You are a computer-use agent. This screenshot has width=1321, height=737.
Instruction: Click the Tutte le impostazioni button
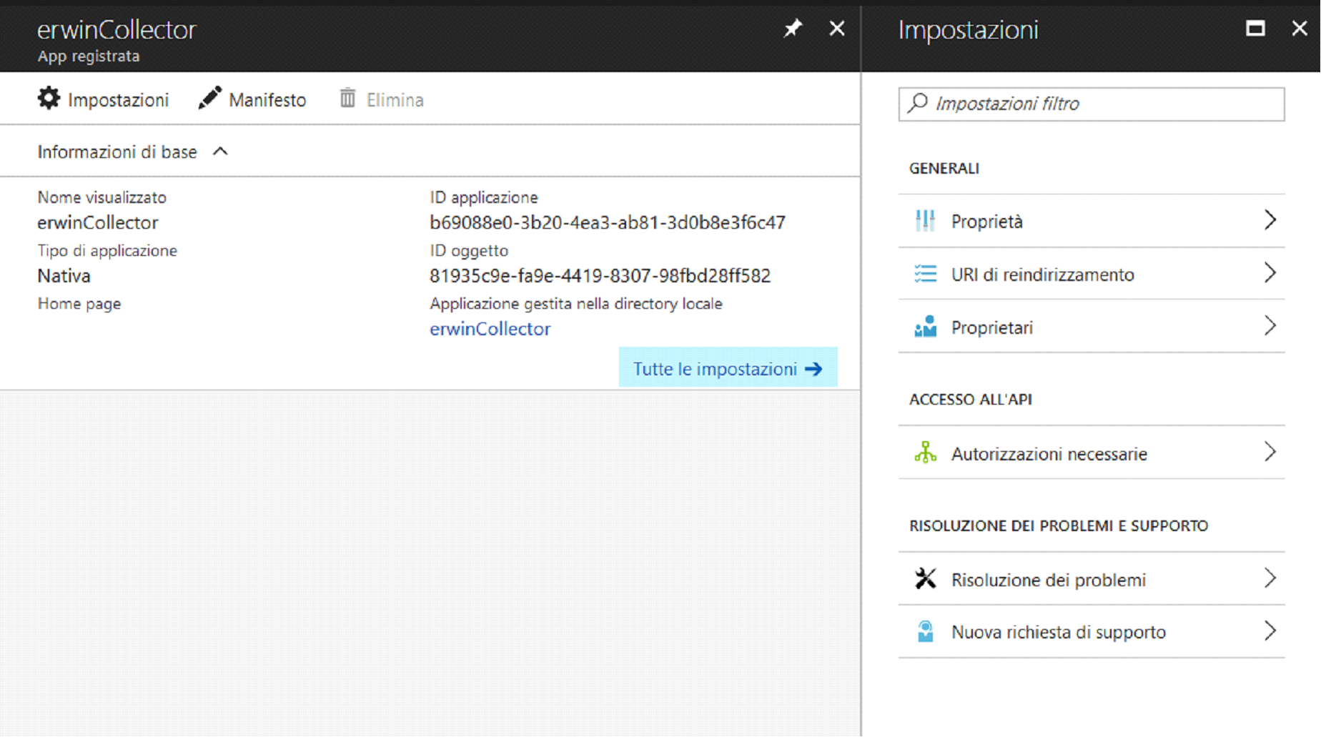click(727, 368)
